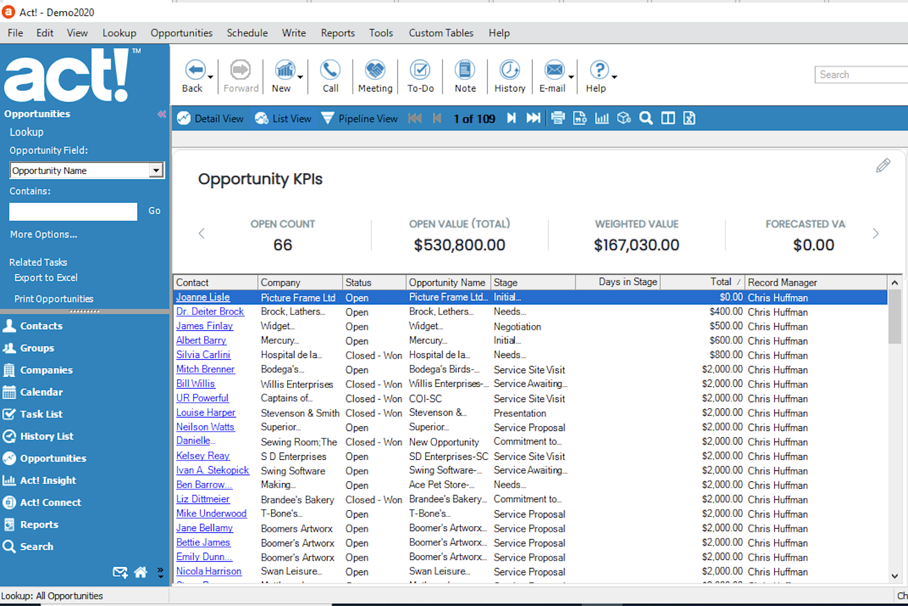Image resolution: width=908 pixels, height=606 pixels.
Task: Open the E-mail button dropdown arrow
Action: [570, 76]
